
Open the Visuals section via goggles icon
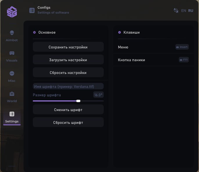(12, 53)
